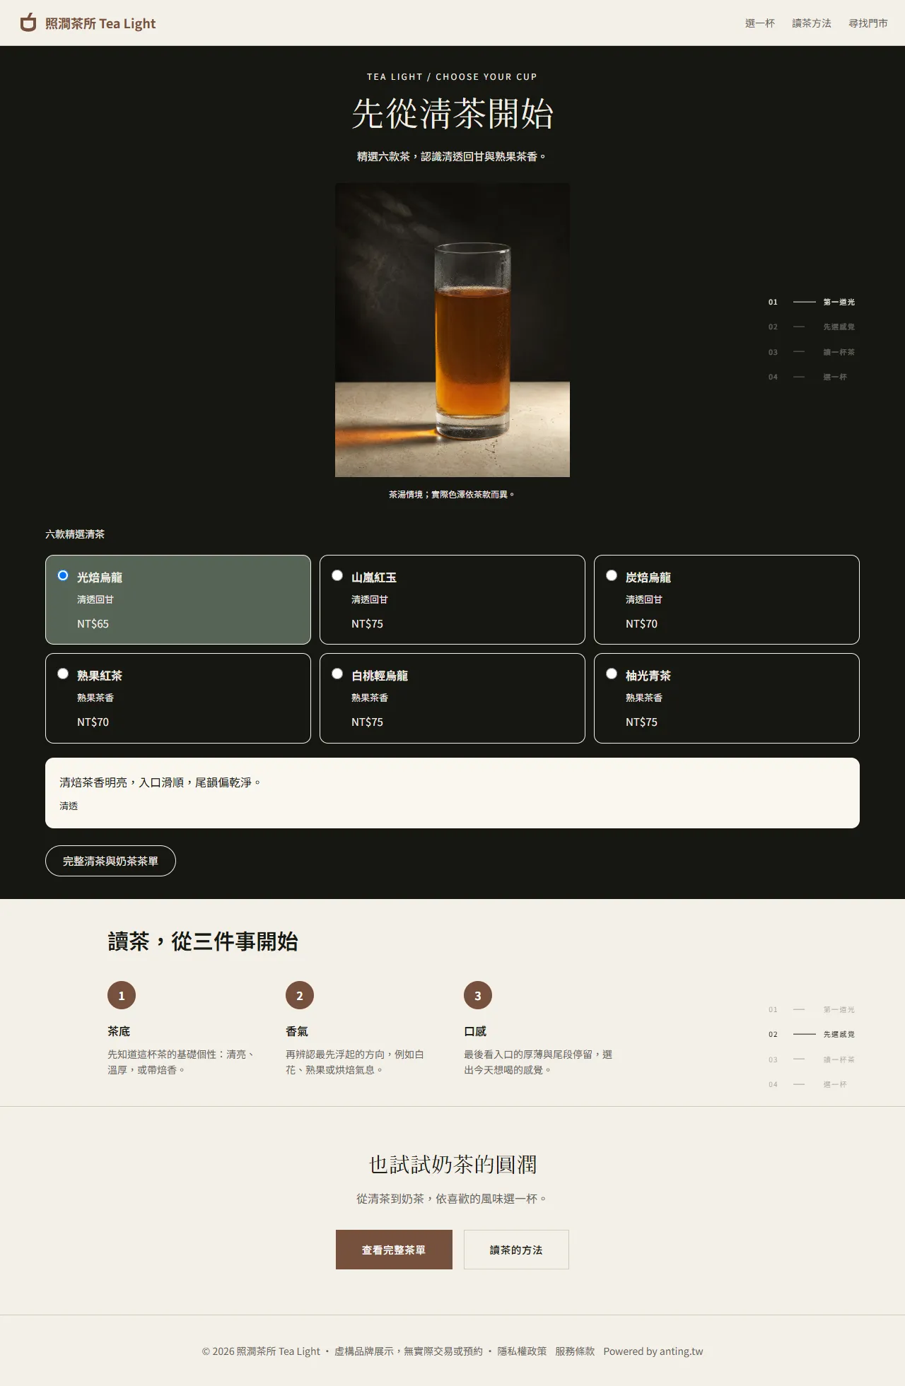The width and height of the screenshot is (905, 1386).
Task: Go to 讀茶方法 in the header
Action: pyautogui.click(x=812, y=23)
